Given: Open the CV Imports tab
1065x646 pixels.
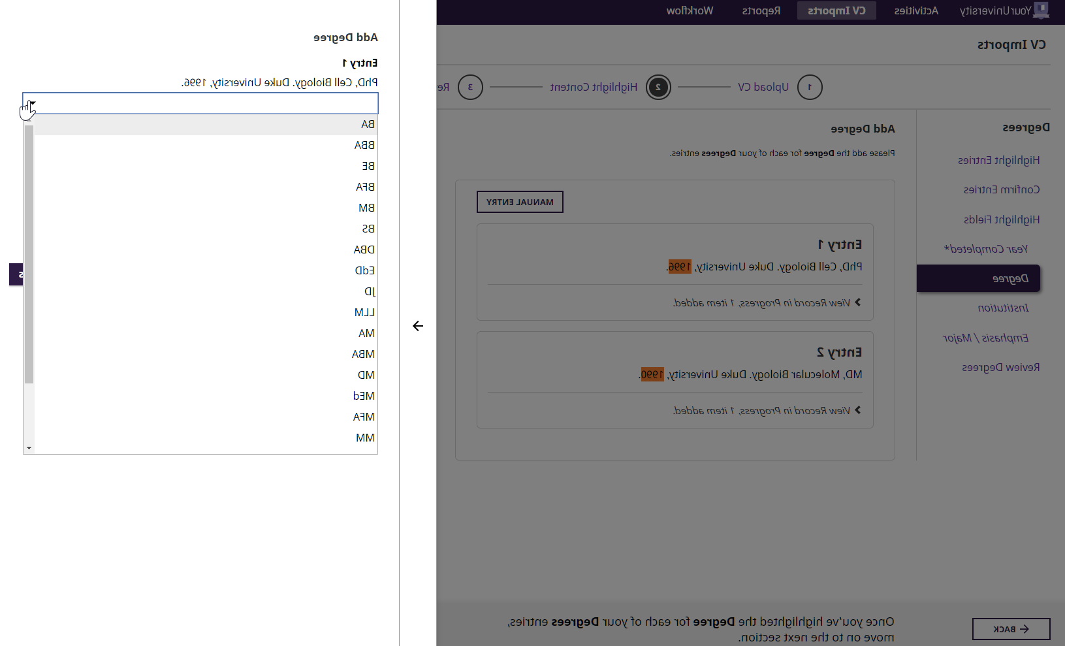Looking at the screenshot, I should (836, 10).
